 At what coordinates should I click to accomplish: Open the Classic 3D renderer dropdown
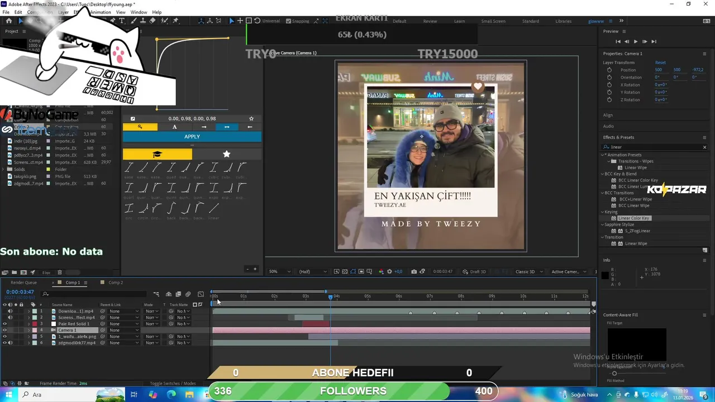tap(528, 271)
